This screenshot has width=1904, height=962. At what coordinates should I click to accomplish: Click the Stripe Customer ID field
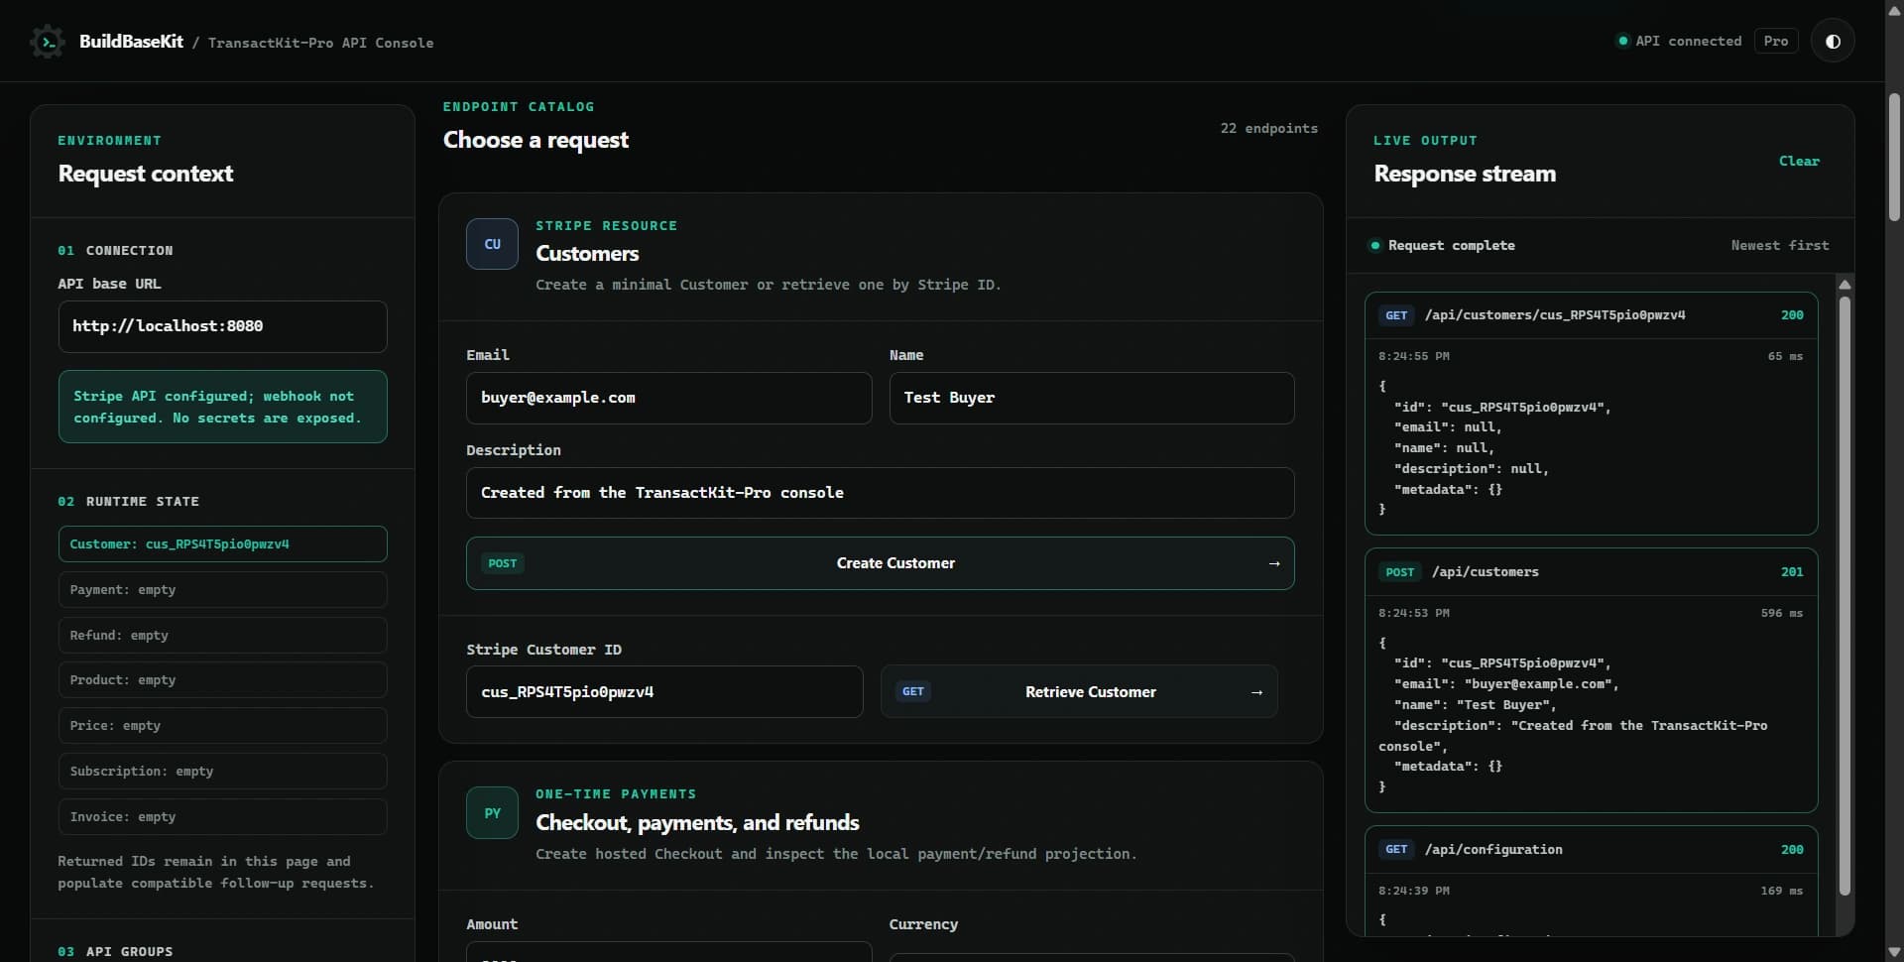click(664, 692)
